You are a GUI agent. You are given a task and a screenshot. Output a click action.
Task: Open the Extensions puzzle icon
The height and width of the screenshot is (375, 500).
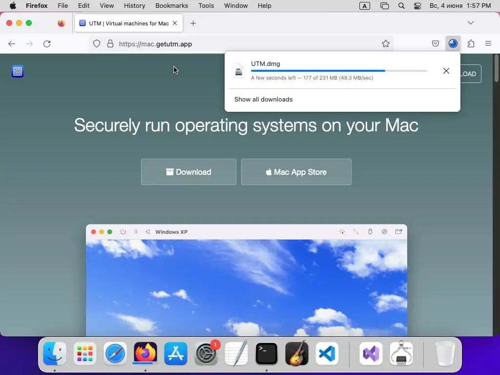click(471, 43)
